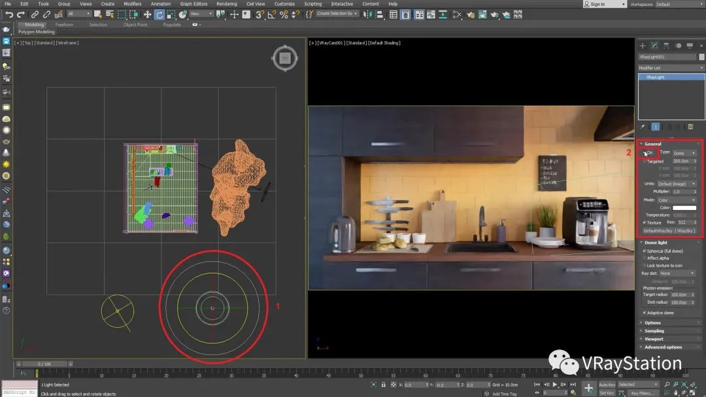The image size is (706, 397).
Task: Switch to the Freeform ribbon tab
Action: point(64,25)
